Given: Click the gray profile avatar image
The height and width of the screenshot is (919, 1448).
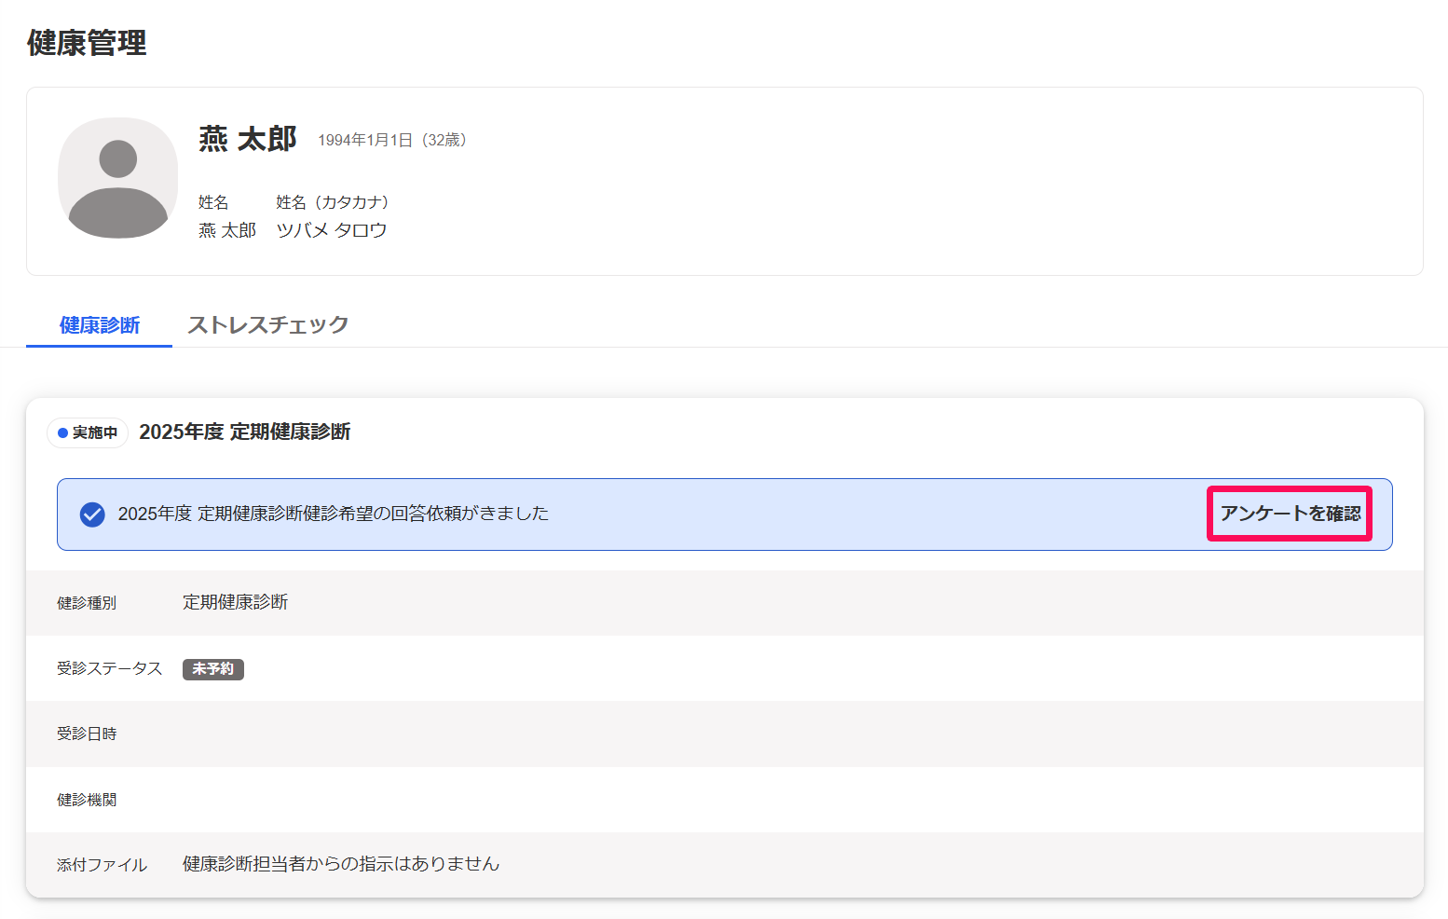Looking at the screenshot, I should pos(118,178).
